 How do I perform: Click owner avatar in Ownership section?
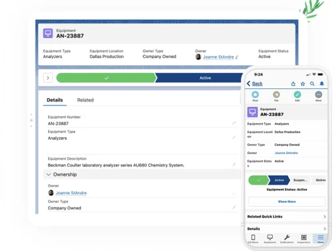coord(51,193)
